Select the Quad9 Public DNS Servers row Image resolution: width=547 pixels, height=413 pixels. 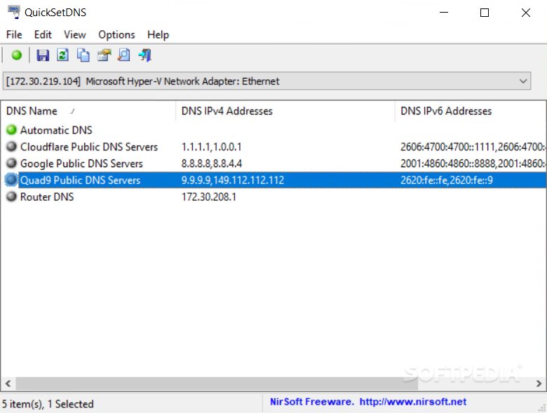(273, 181)
